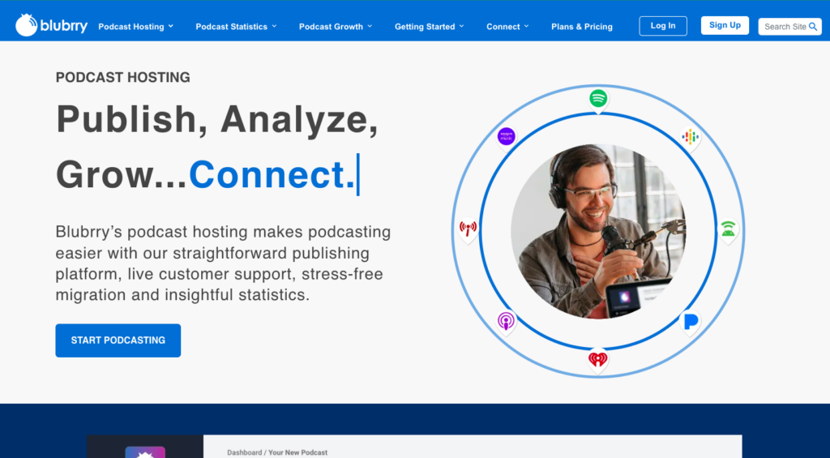Click the Log In button
The height and width of the screenshot is (458, 830).
pos(663,26)
